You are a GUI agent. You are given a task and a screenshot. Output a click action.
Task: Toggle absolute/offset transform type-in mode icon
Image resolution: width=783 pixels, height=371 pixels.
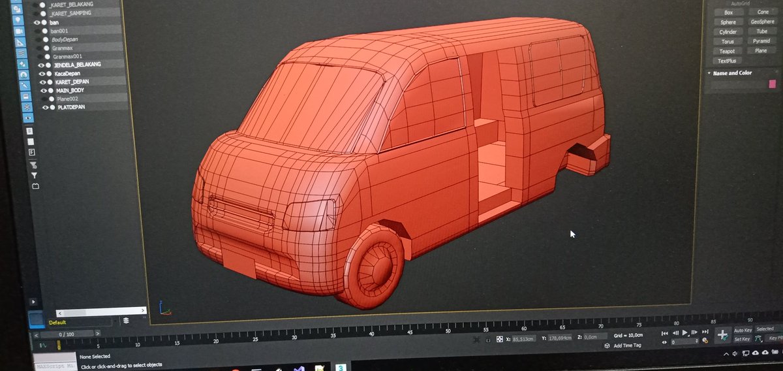click(x=499, y=339)
